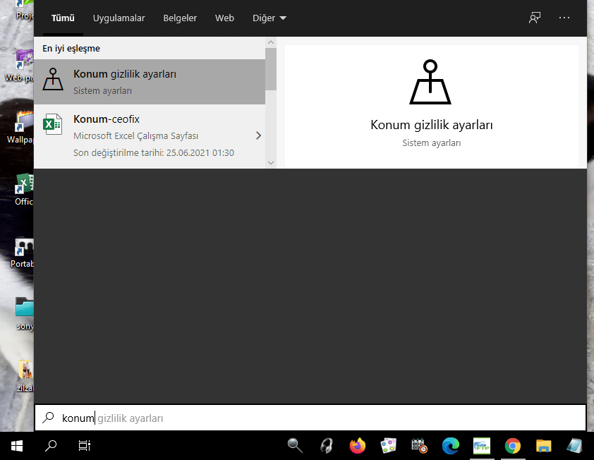594x460 pixels.
Task: Expand Konum-ceofix details with the chevron arrow
Action: [x=258, y=135]
